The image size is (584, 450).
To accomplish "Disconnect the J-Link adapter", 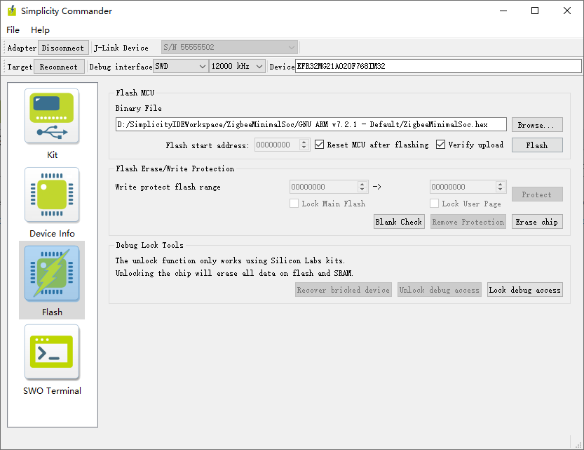I will (x=63, y=48).
